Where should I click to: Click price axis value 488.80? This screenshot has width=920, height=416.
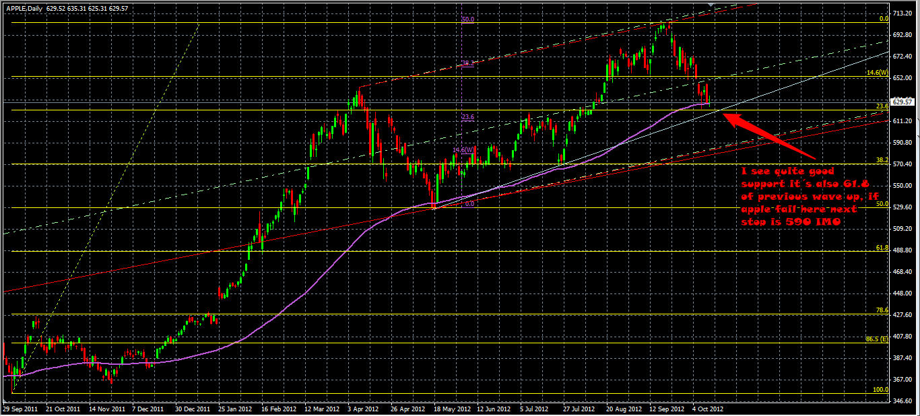[902, 250]
